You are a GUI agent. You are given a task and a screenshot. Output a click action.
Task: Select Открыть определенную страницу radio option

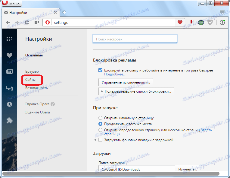100,130
